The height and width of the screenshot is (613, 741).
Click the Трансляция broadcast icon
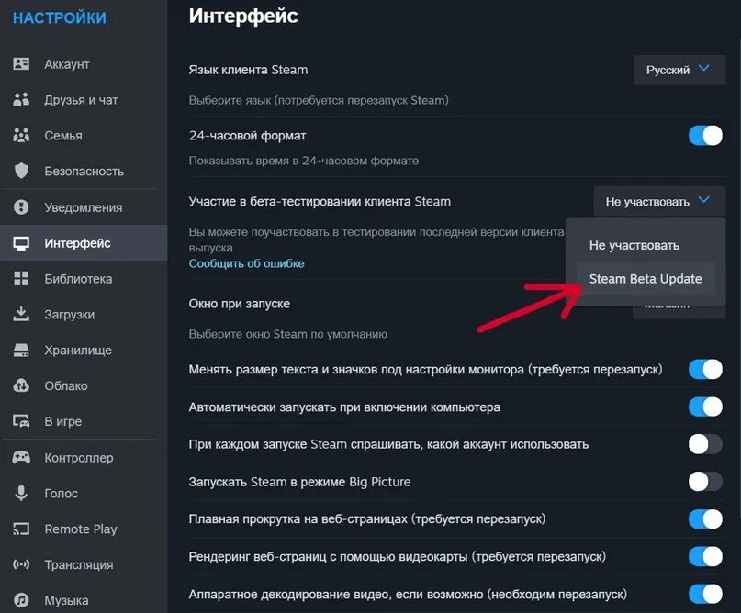point(21,564)
